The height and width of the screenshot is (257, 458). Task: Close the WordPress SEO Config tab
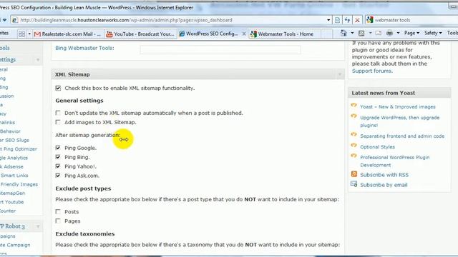(244, 34)
